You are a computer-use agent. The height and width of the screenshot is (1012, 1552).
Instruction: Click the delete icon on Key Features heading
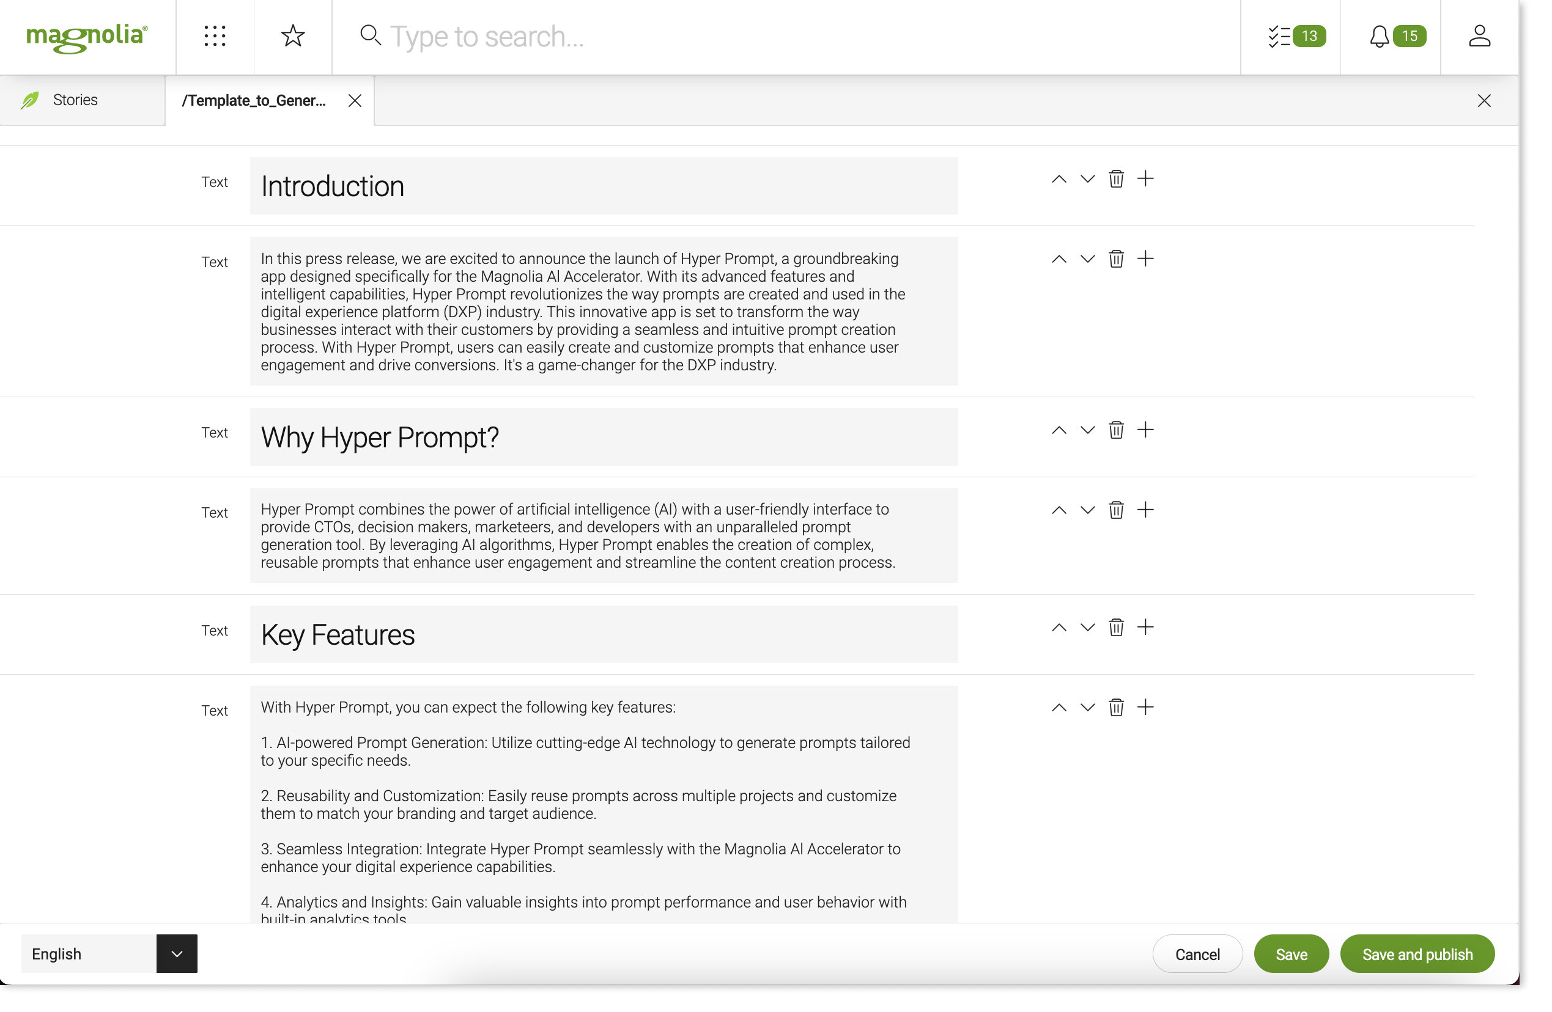tap(1115, 629)
